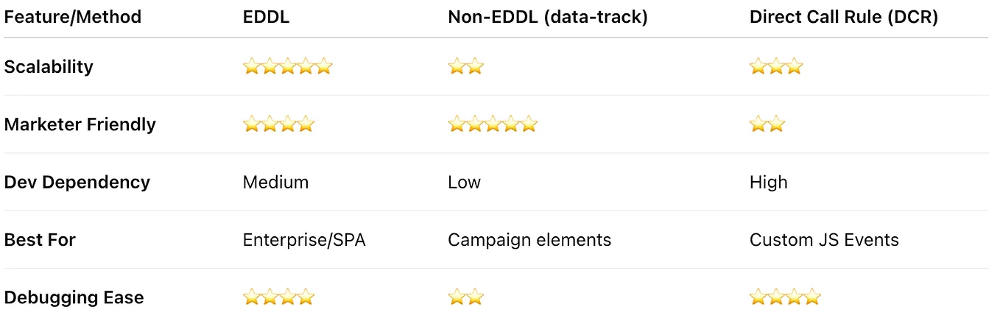The image size is (1000, 329).
Task: Click the DCR Scalability three-star rating
Action: point(776,67)
